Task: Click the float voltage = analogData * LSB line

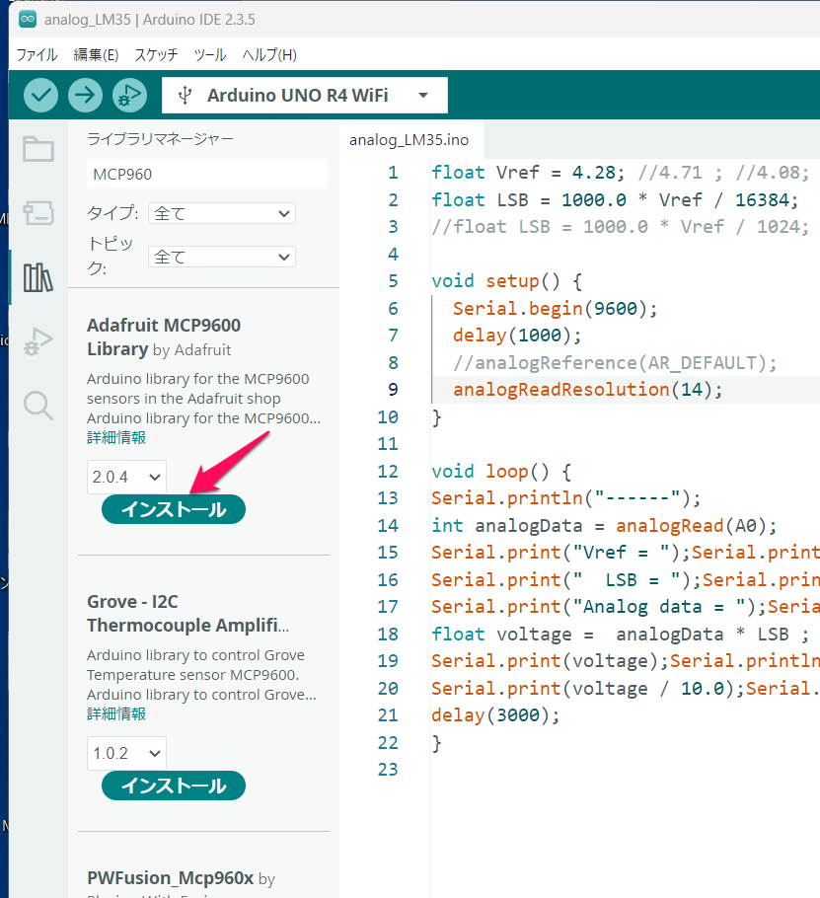Action: coord(620,634)
